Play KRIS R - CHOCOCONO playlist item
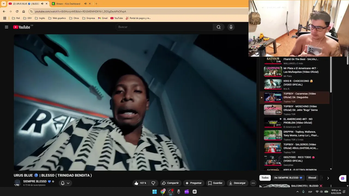This screenshot has width=349, height=196. tap(294, 85)
